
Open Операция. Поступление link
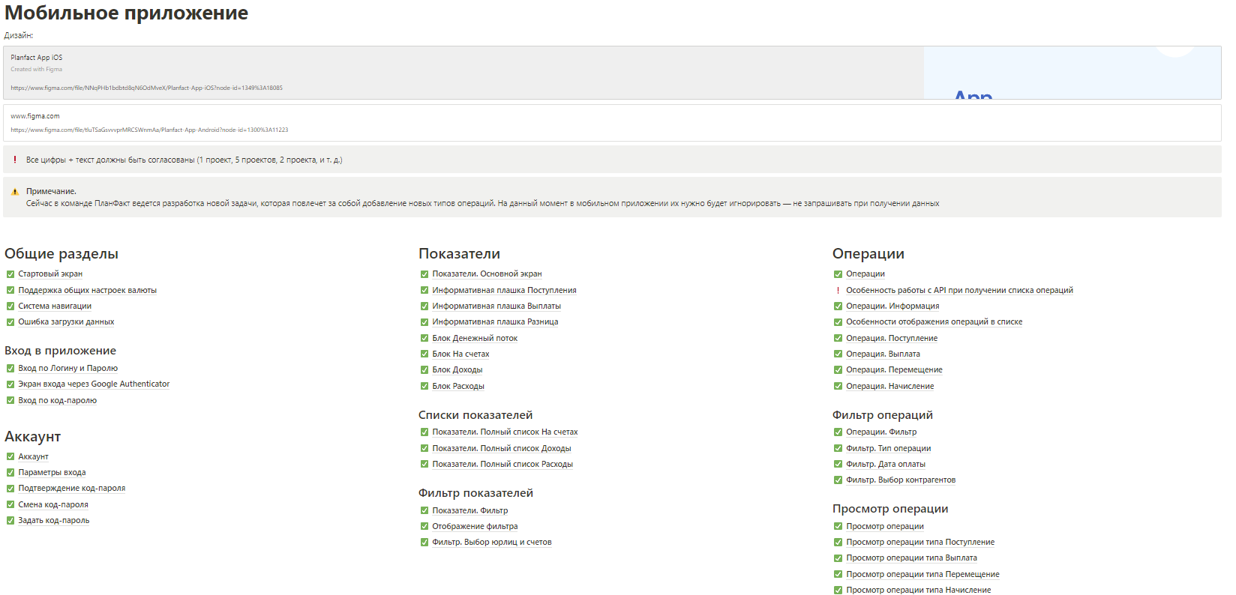[892, 339]
